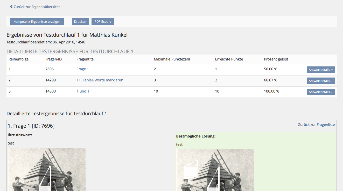Open the 11. Fehler/Worte markieren link
Image resolution: width=343 pixels, height=191 pixels.
click(100, 80)
